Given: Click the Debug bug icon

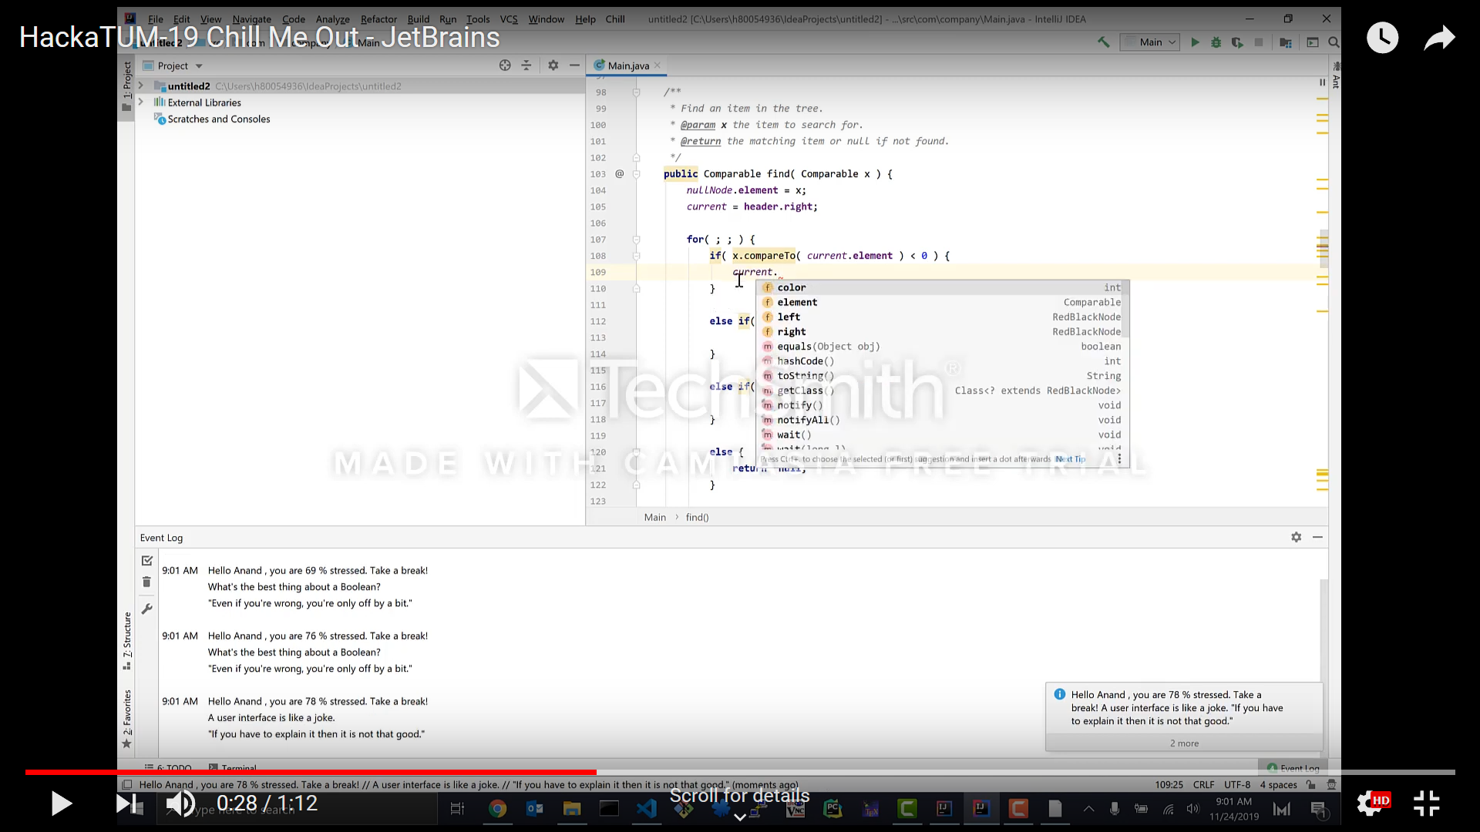Looking at the screenshot, I should 1216,42.
